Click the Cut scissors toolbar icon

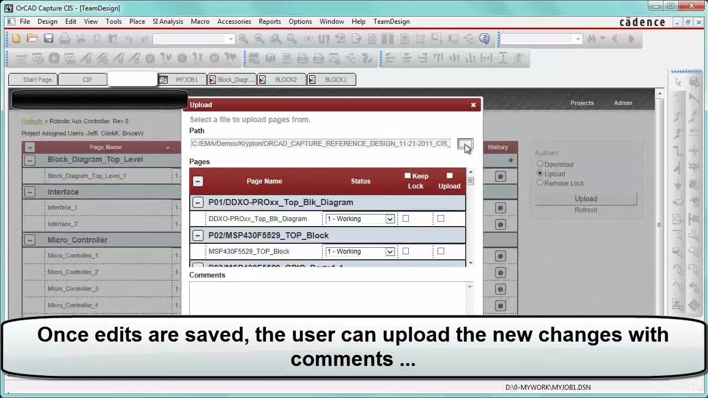(81, 38)
